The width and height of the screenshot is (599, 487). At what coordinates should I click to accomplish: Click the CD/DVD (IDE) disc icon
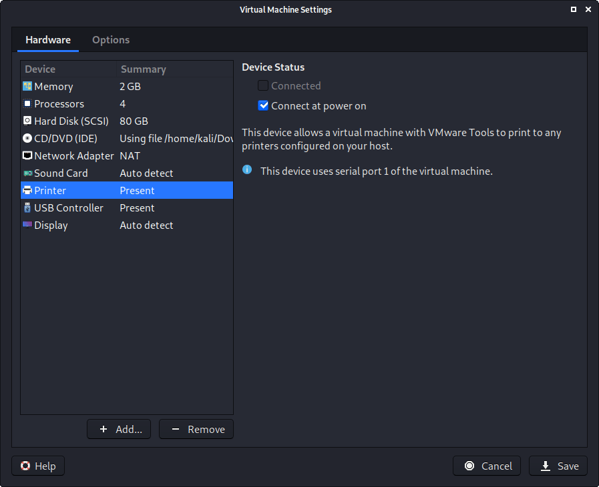[x=27, y=138]
